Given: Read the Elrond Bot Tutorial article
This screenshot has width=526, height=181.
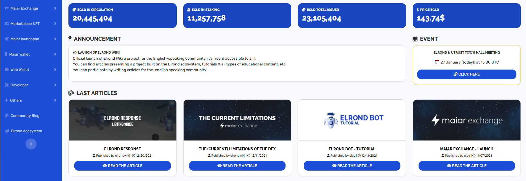Looking at the screenshot, I should (x=352, y=166).
